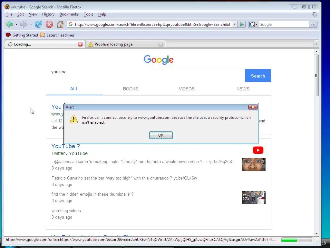The height and width of the screenshot is (248, 330).
Task: Click the toolbar search magnifier icon
Action: pos(313,25)
